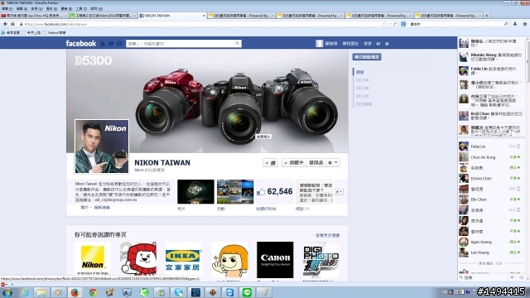Open Firefox from the taskbar

click(x=75, y=292)
